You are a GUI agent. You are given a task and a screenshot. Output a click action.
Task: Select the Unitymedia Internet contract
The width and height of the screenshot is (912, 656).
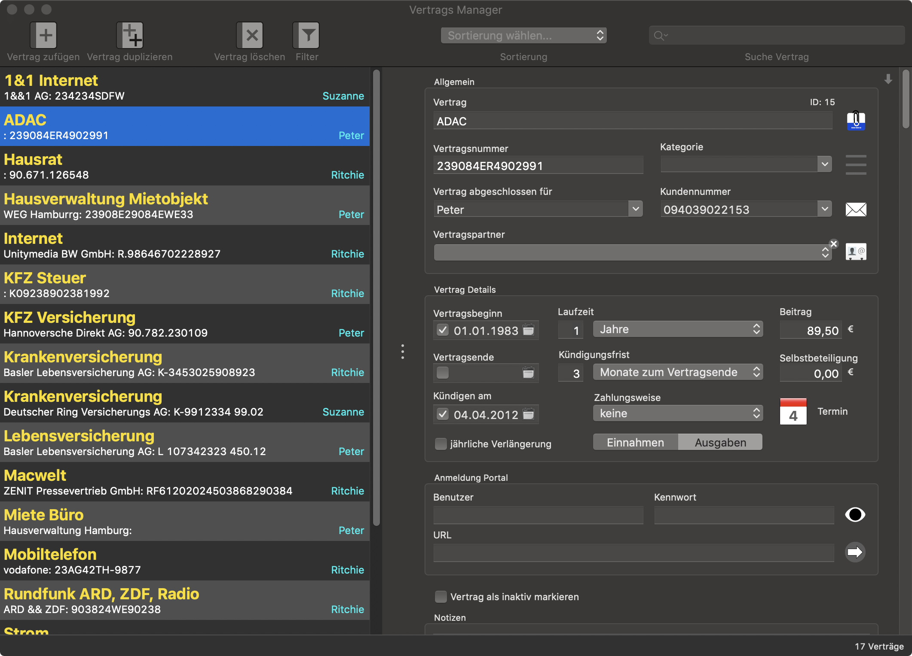coord(185,245)
